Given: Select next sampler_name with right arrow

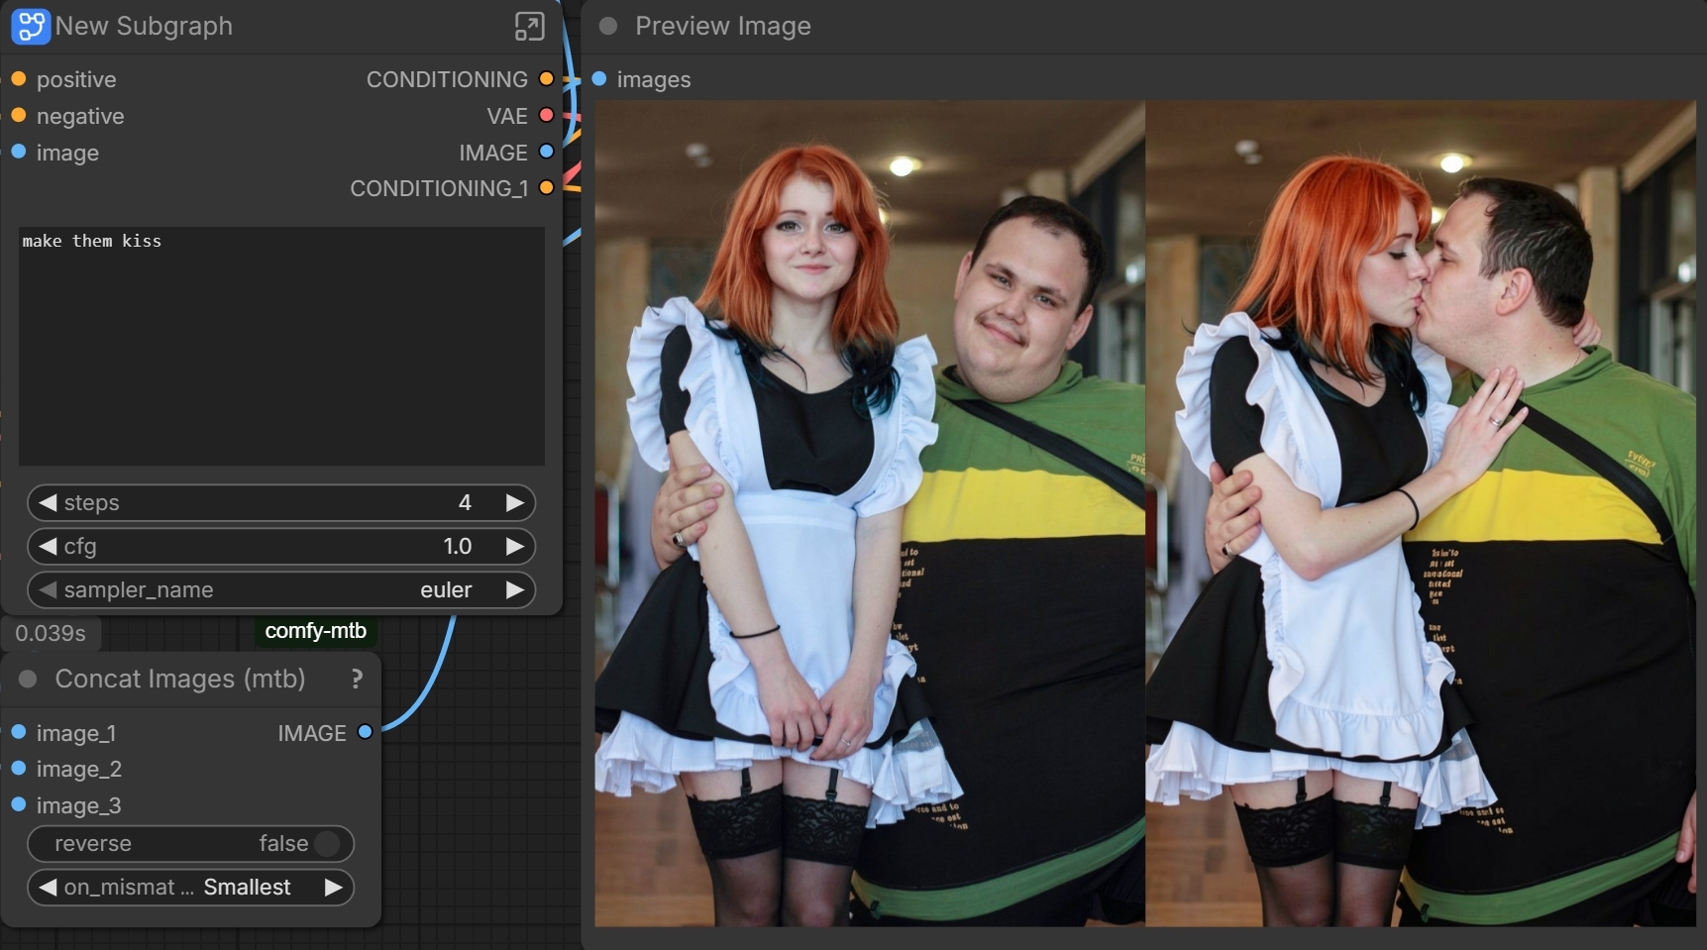Looking at the screenshot, I should (x=514, y=589).
